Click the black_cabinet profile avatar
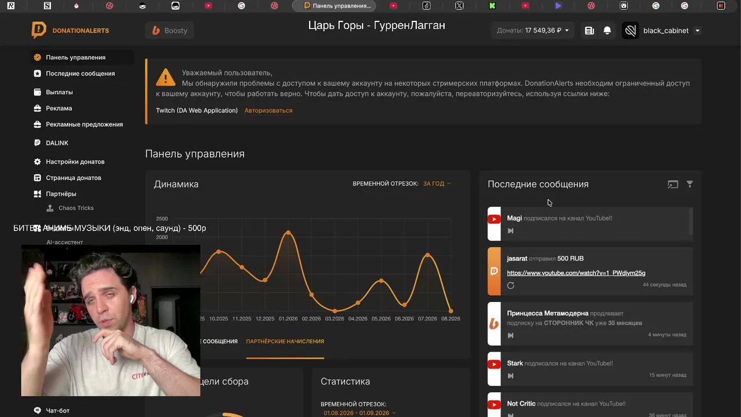Viewport: 741px width, 417px height. pyautogui.click(x=630, y=31)
